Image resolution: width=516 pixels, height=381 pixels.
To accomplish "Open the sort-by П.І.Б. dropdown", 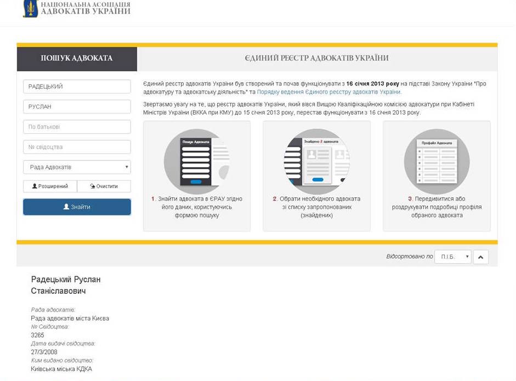I will pos(452,257).
